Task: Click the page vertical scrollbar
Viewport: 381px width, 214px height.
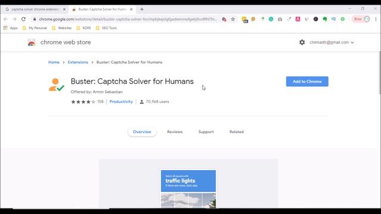Action: tap(380, 73)
